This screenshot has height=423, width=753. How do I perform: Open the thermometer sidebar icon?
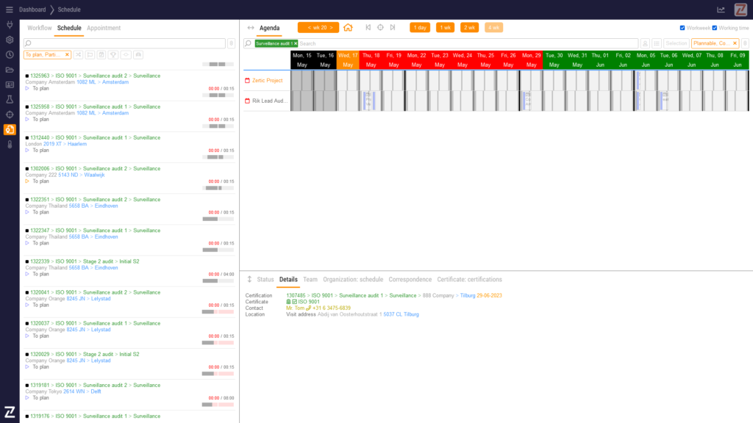(10, 145)
